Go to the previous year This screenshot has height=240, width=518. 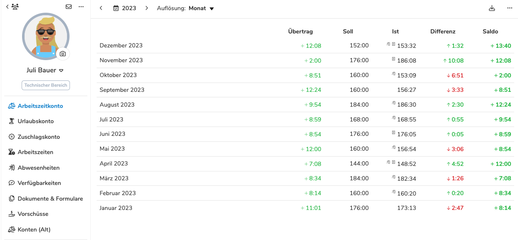tap(101, 8)
